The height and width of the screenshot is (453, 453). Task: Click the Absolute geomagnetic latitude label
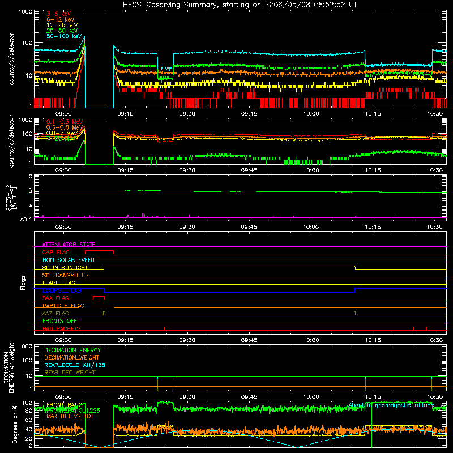pos(391,405)
